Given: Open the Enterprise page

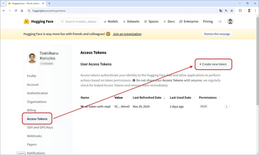Looking at the screenshot, I should [x=189, y=21].
